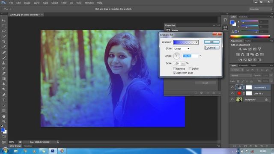Viewport: 274px width, 154px height.
Task: Enable the Reverse checkbox
Action: click(174, 68)
